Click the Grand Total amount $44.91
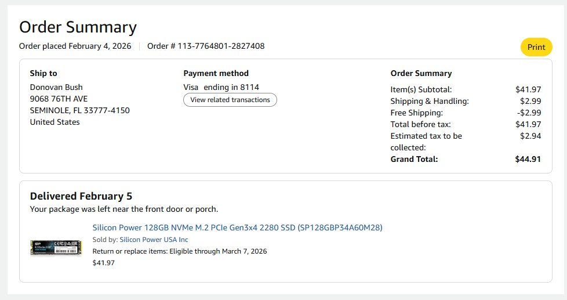Screen dimensions: 567x300 point(528,159)
